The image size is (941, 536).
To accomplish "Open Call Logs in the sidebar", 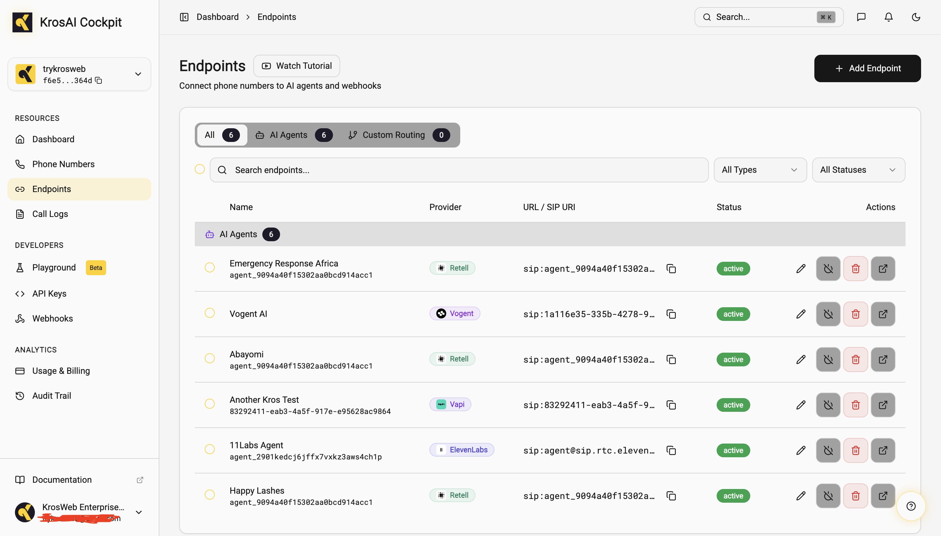I will [x=50, y=214].
